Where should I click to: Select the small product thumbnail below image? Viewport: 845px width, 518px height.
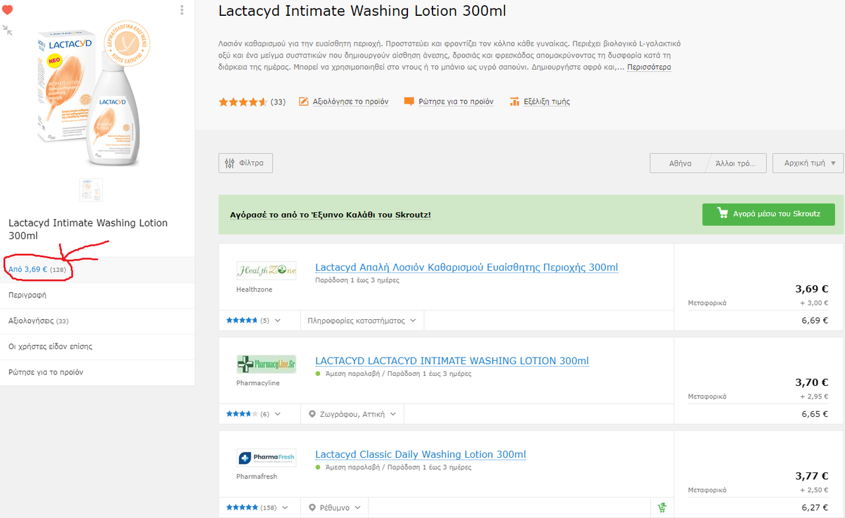pyautogui.click(x=91, y=190)
